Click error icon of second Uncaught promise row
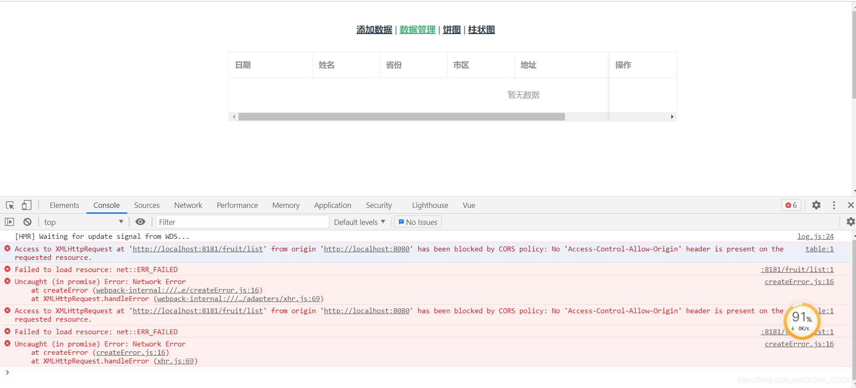 coord(7,343)
